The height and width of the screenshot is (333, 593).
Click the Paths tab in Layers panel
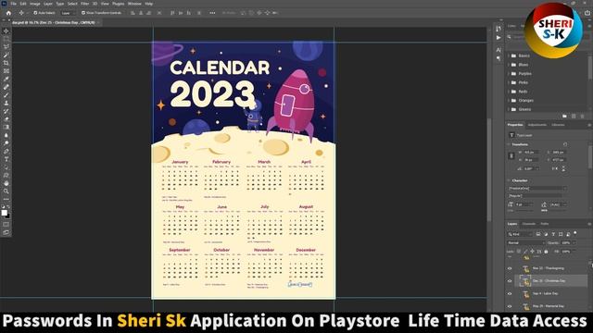pos(545,224)
